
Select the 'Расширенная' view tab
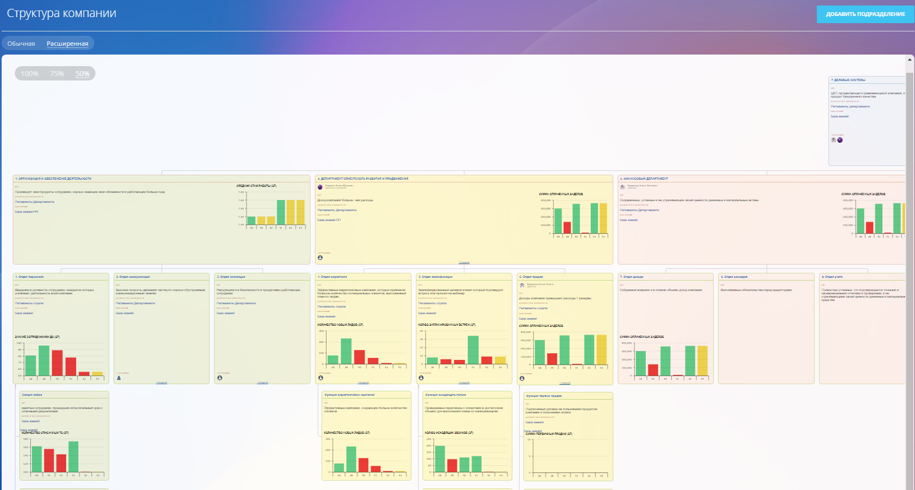click(x=67, y=44)
